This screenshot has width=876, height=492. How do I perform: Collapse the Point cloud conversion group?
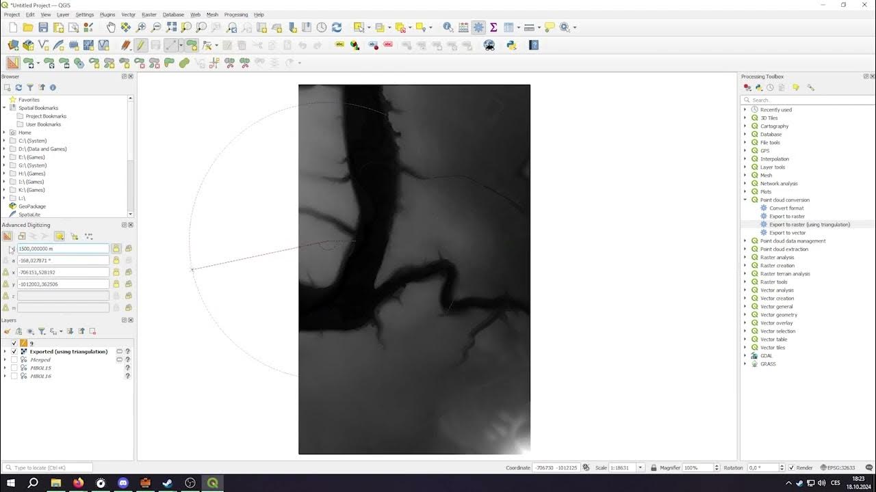(x=745, y=200)
